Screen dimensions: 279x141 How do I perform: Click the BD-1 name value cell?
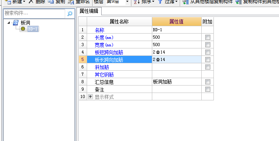click(x=177, y=30)
